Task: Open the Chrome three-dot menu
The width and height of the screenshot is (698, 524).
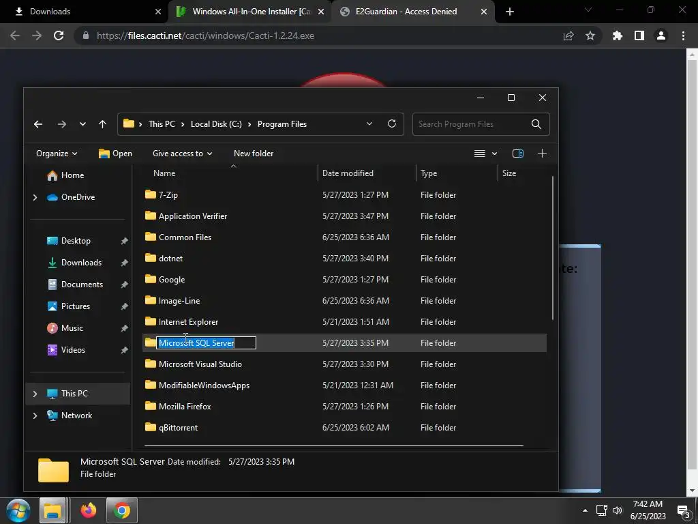Action: (x=683, y=35)
